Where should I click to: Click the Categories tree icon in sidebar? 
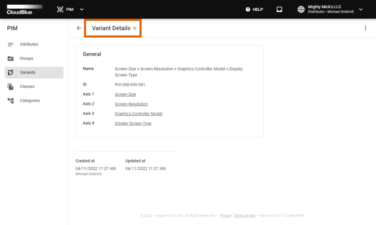coord(11,101)
